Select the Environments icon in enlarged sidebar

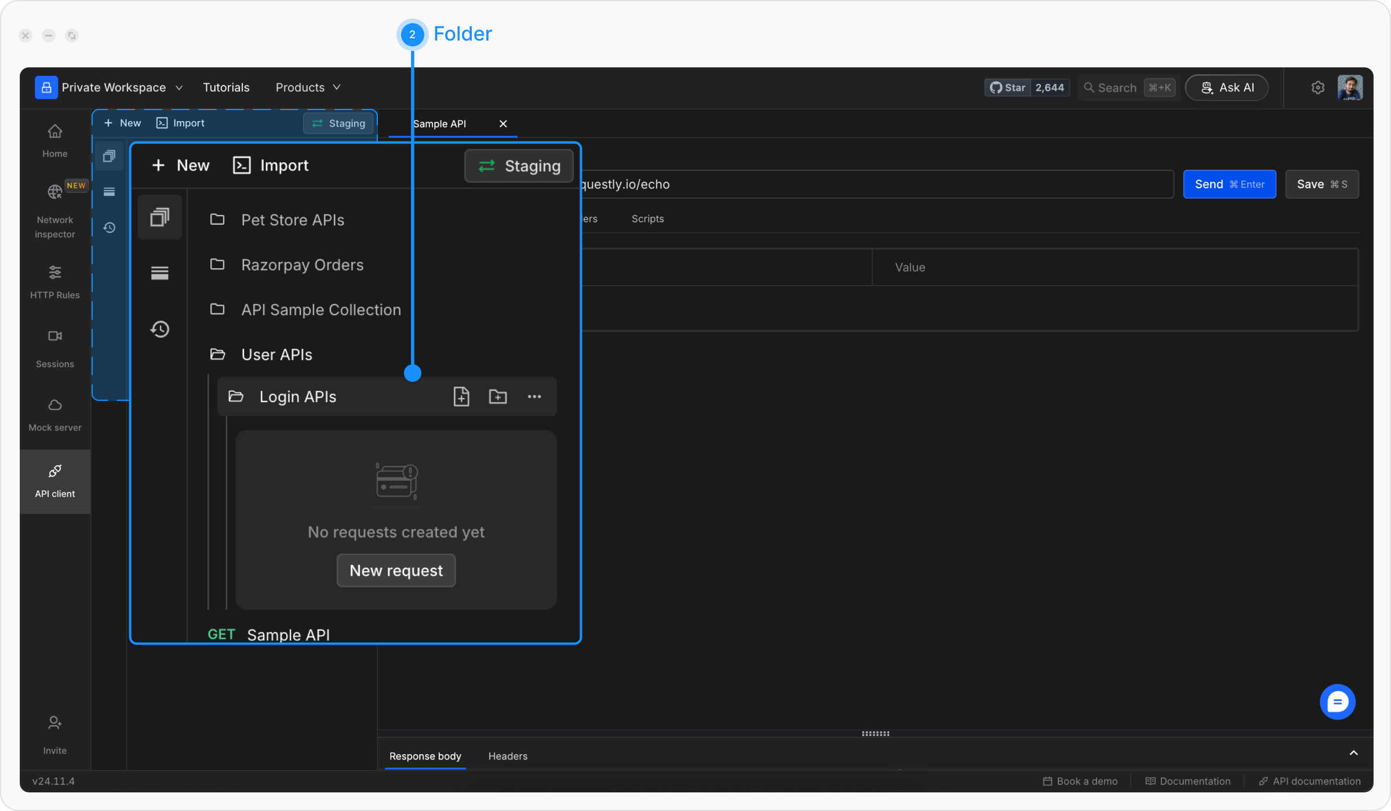tap(160, 273)
